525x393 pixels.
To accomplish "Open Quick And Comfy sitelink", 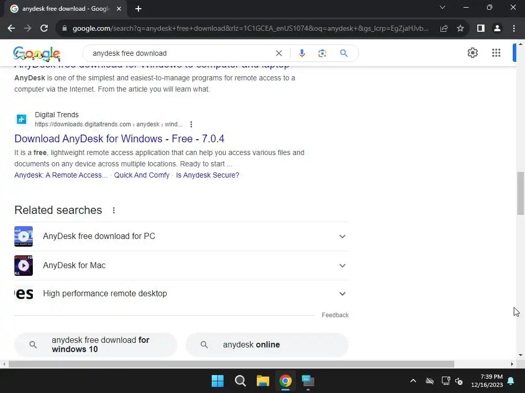I will (142, 175).
